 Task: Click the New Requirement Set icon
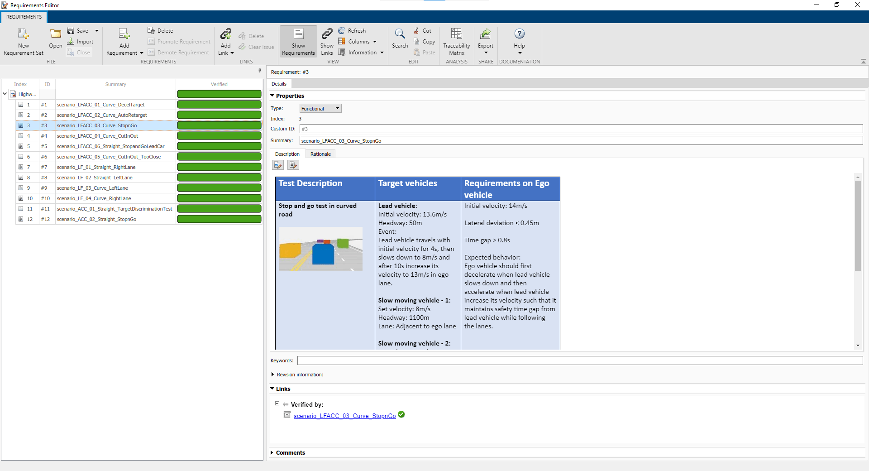point(23,34)
